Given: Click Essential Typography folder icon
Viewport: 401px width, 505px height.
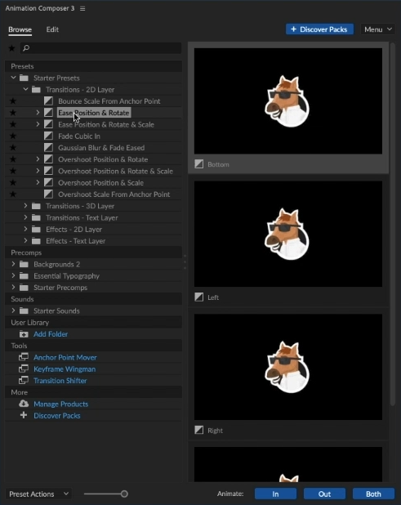Looking at the screenshot, I should tap(24, 275).
